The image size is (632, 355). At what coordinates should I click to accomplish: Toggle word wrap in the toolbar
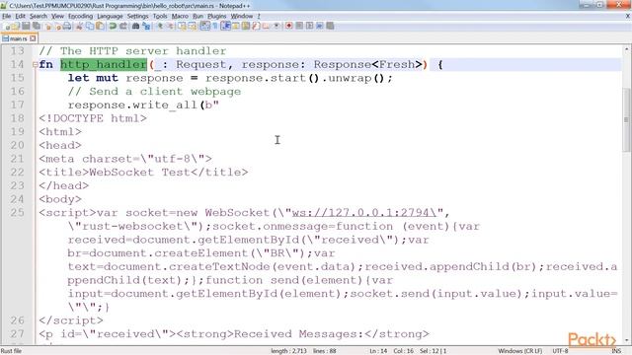pyautogui.click(x=204, y=27)
